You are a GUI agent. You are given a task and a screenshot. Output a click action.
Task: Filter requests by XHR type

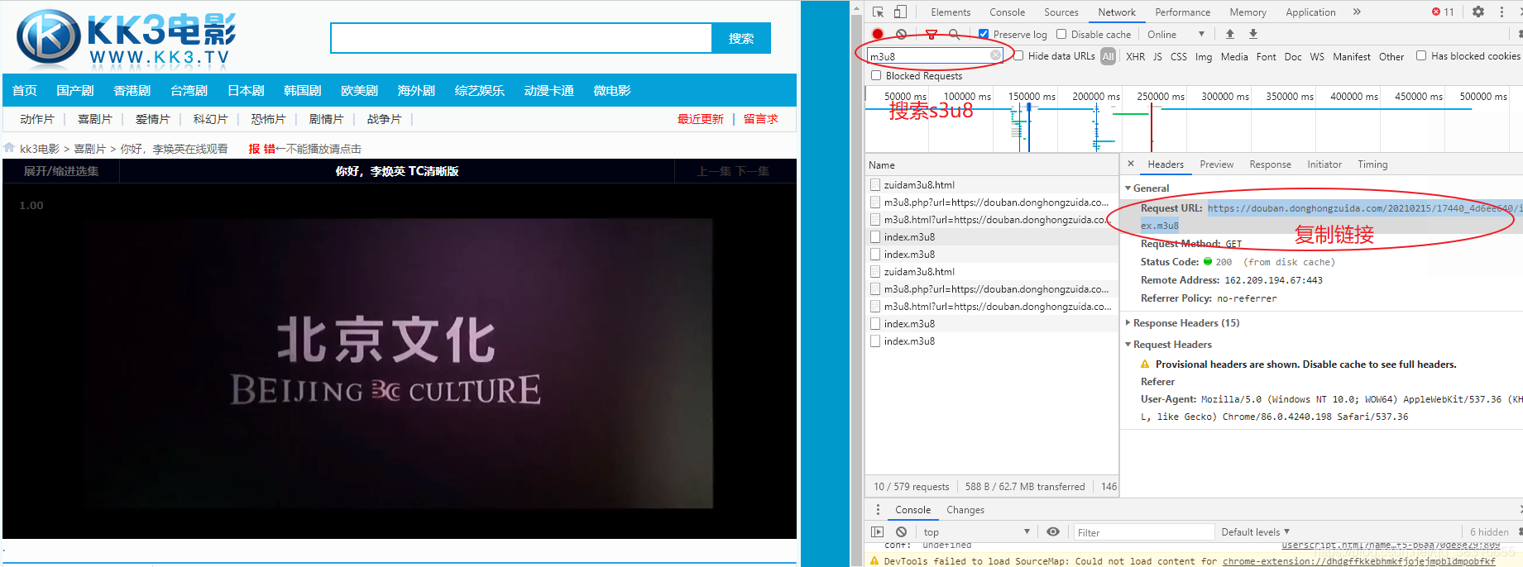tap(1136, 56)
